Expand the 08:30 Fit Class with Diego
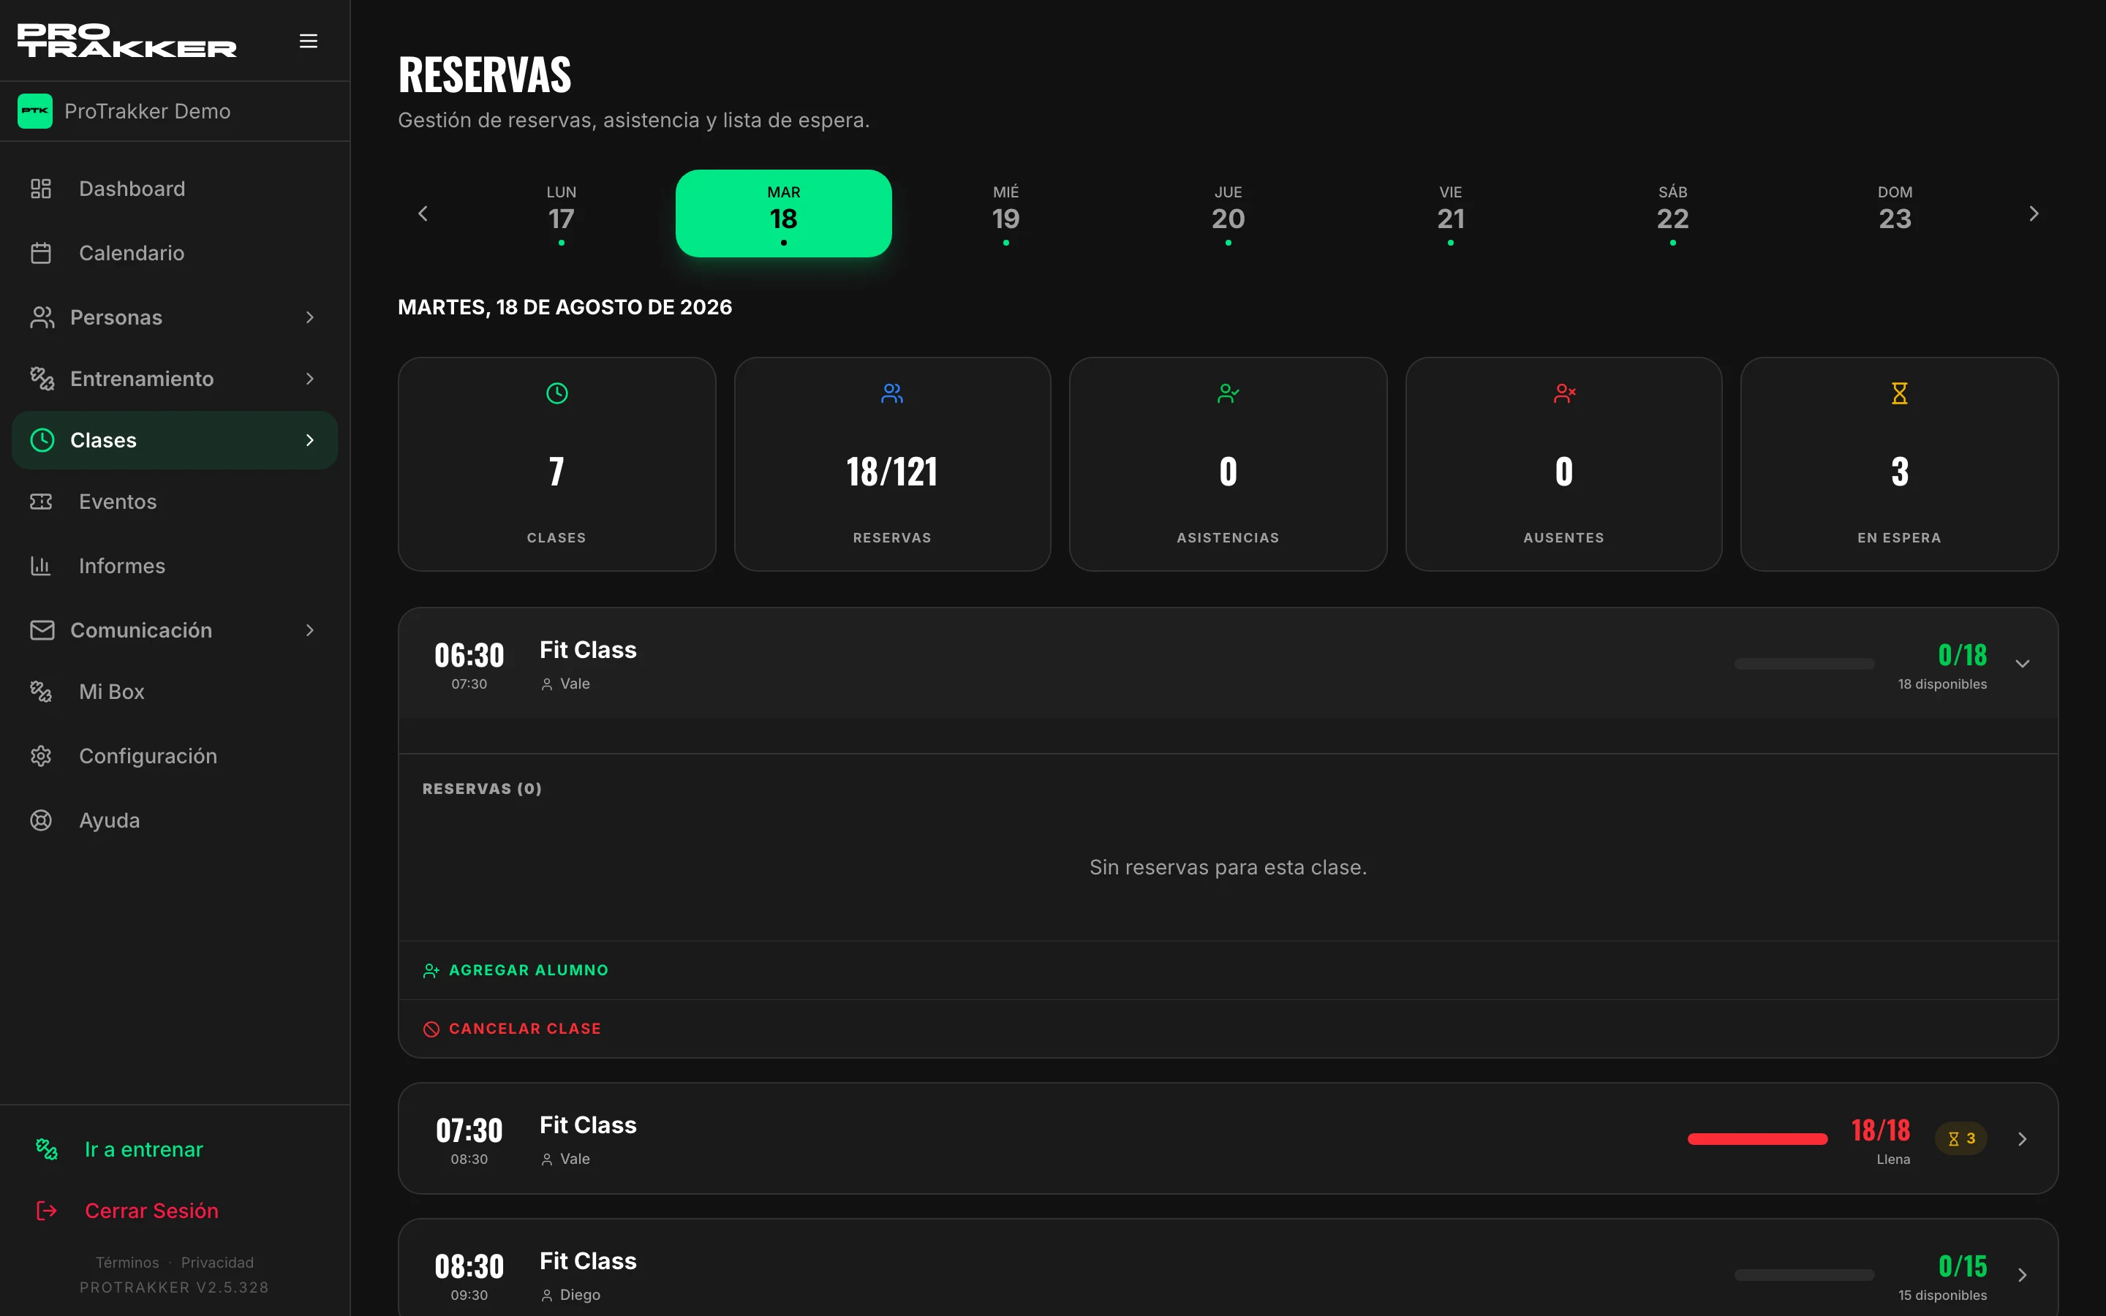Viewport: 2106px width, 1316px height. point(2023,1275)
